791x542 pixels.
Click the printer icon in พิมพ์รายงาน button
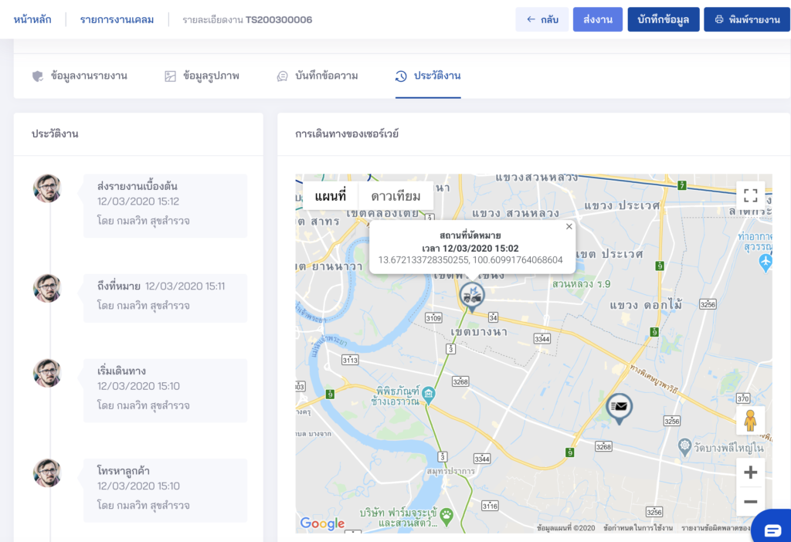click(x=719, y=19)
